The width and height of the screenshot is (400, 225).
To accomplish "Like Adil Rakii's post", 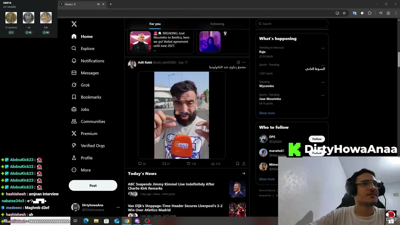I will pos(191,163).
